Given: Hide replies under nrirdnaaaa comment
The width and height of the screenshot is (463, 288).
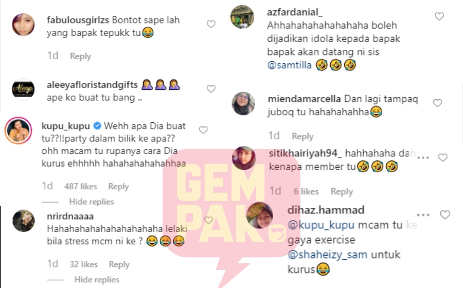Looking at the screenshot, I should click(x=97, y=280).
